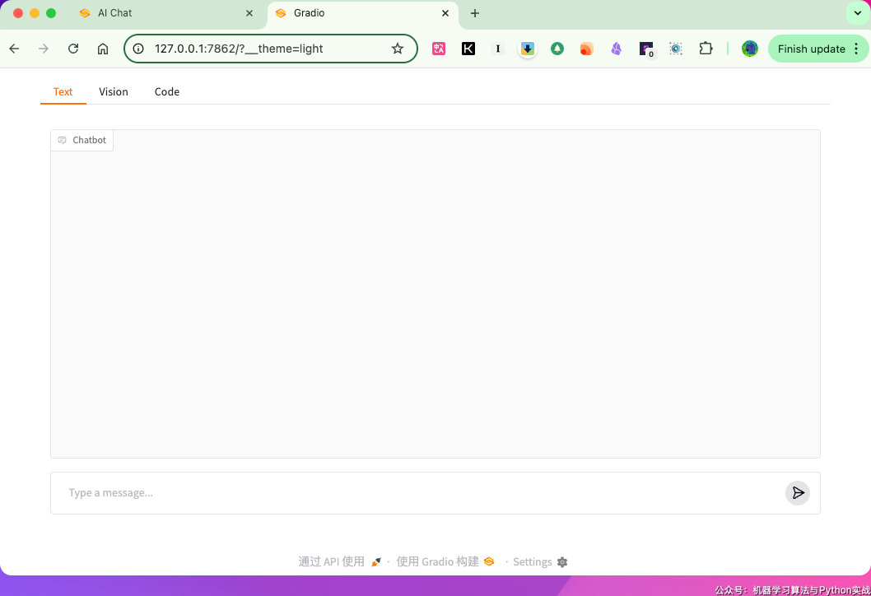Click the macOS yellow minimize window button
This screenshot has height=596, width=871.
pyautogui.click(x=35, y=13)
